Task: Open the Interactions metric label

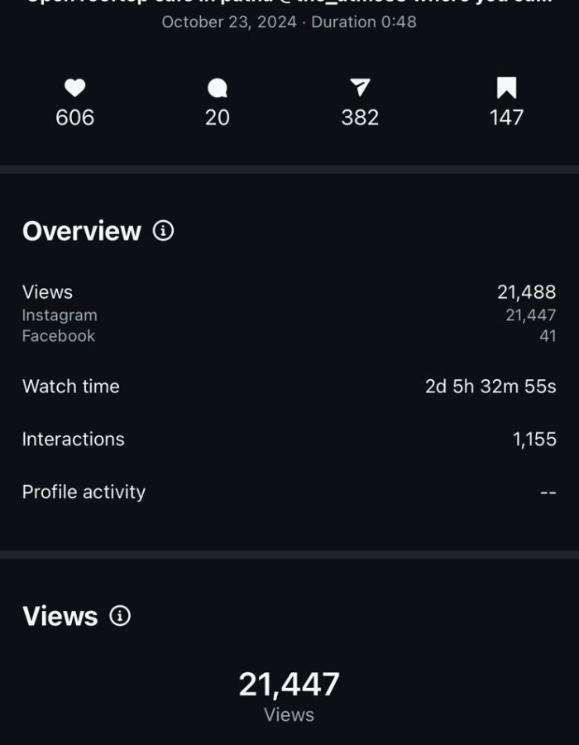Action: tap(74, 440)
